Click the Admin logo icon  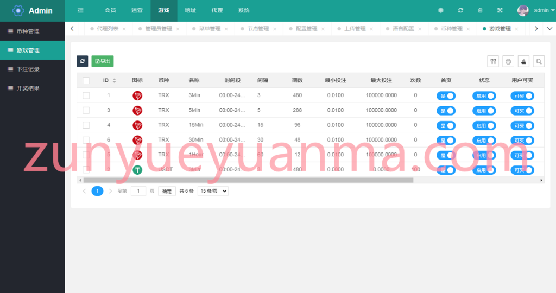click(x=18, y=11)
